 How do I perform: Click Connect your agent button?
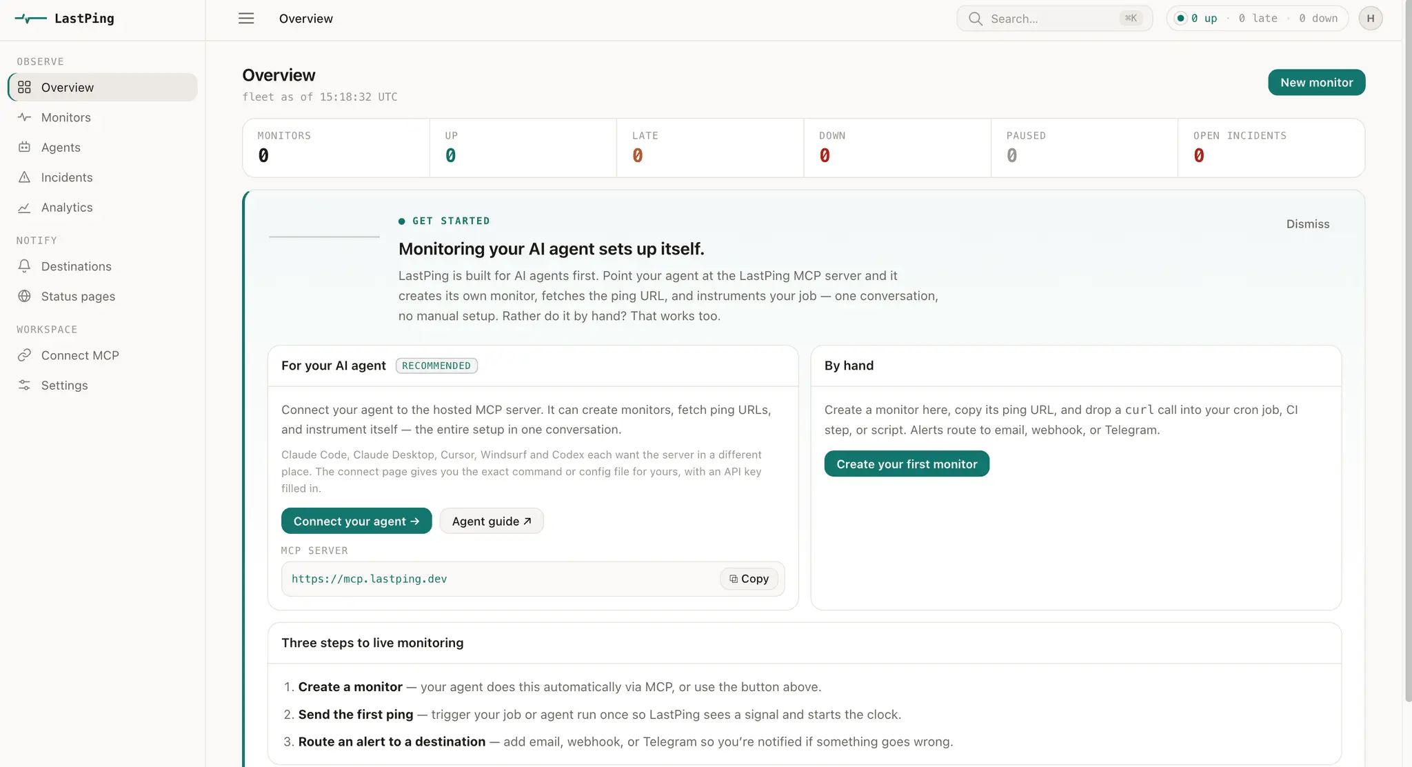356,521
